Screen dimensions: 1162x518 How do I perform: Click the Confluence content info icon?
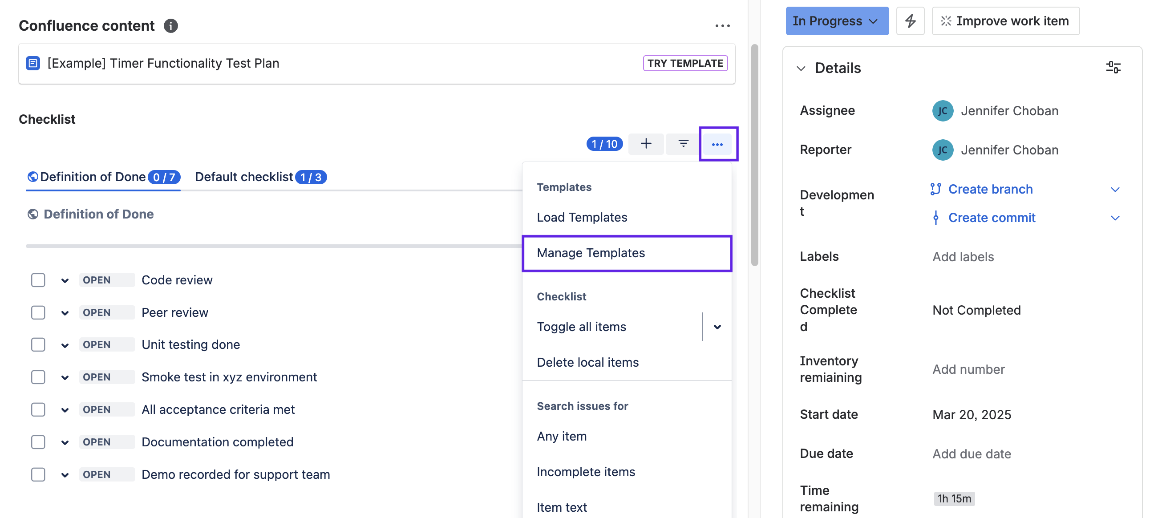point(170,26)
